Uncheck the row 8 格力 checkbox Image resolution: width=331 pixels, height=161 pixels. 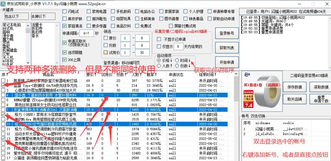point(3,114)
